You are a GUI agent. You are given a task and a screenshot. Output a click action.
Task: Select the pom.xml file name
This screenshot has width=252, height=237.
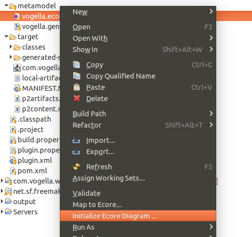click(x=32, y=171)
